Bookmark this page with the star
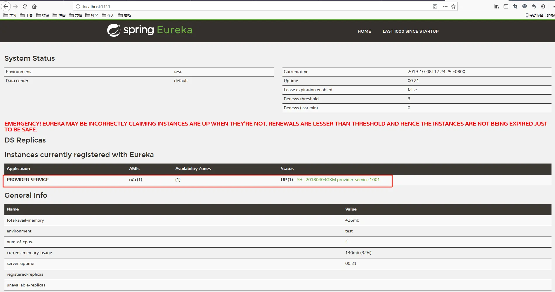The image size is (555, 292). coord(453,6)
